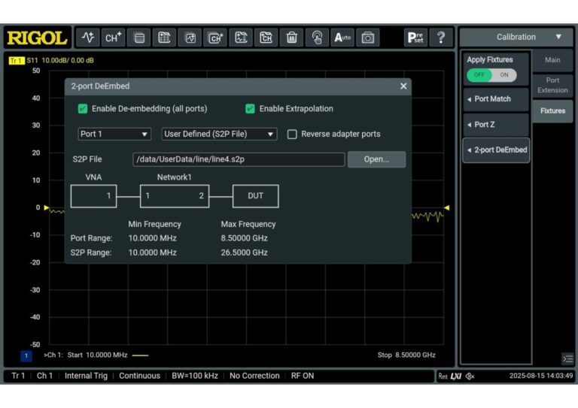Click the VNA block in diagram
Screen dimensions: 578x408
point(93,196)
